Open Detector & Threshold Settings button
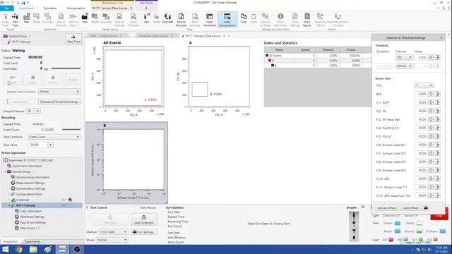 (x=59, y=102)
